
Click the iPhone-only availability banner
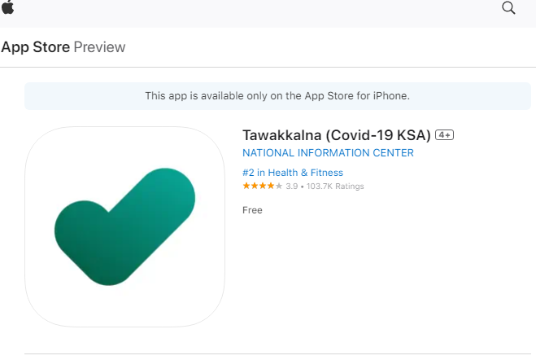click(x=277, y=96)
